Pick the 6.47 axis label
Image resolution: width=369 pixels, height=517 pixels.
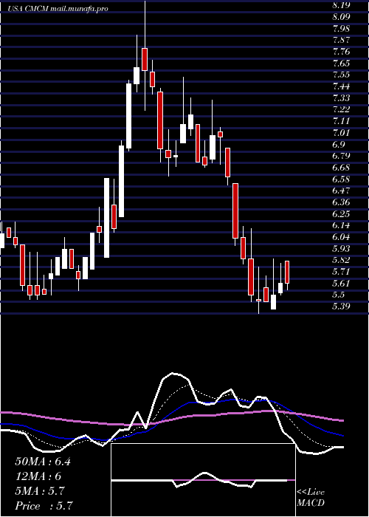341,191
